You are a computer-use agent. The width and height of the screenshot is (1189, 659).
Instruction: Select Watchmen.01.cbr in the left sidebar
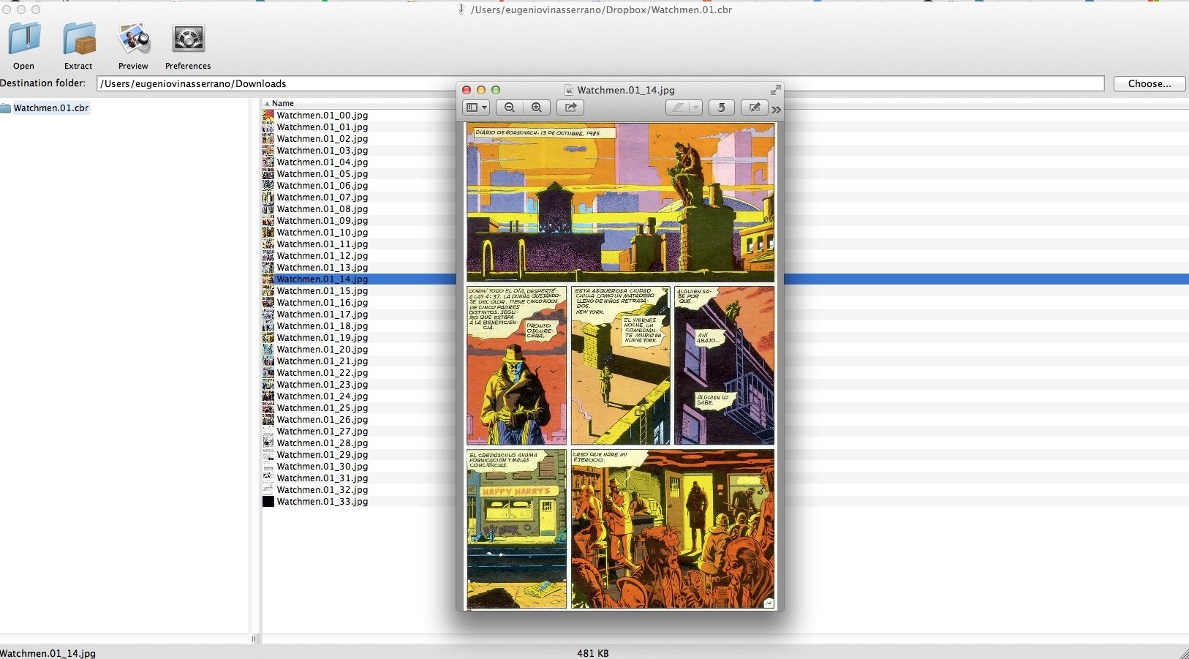point(51,108)
